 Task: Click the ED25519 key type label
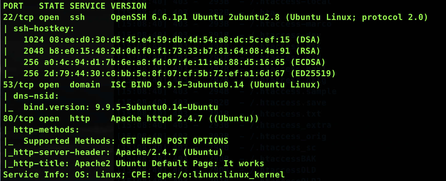[313, 73]
